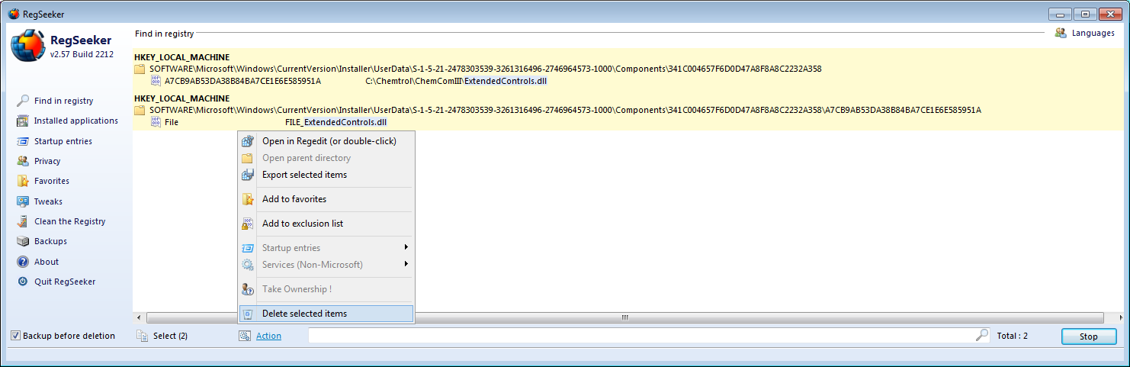The width and height of the screenshot is (1130, 367).
Task: Click the A7CB9AB53DA38B84BA7CE1E6E585951A value name
Action: (242, 80)
